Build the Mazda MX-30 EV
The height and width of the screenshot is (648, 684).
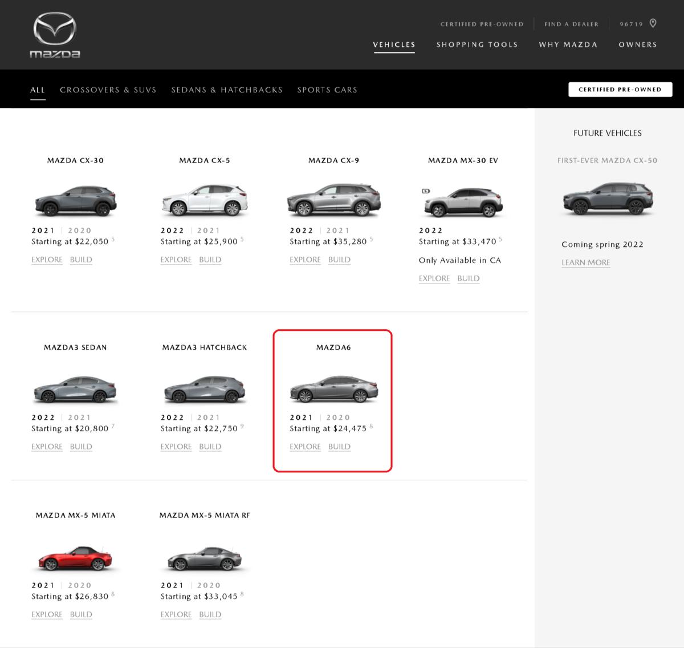pos(469,278)
